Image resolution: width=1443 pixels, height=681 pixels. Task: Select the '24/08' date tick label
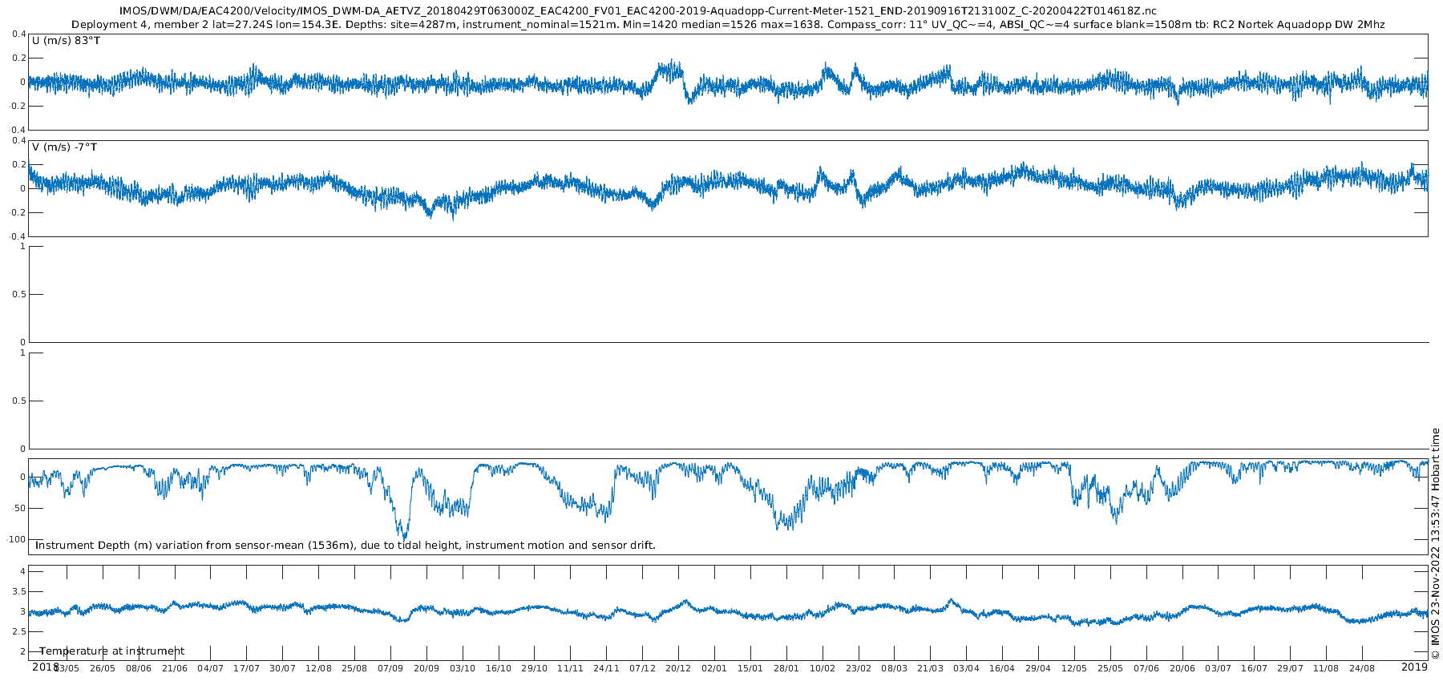tap(1362, 668)
